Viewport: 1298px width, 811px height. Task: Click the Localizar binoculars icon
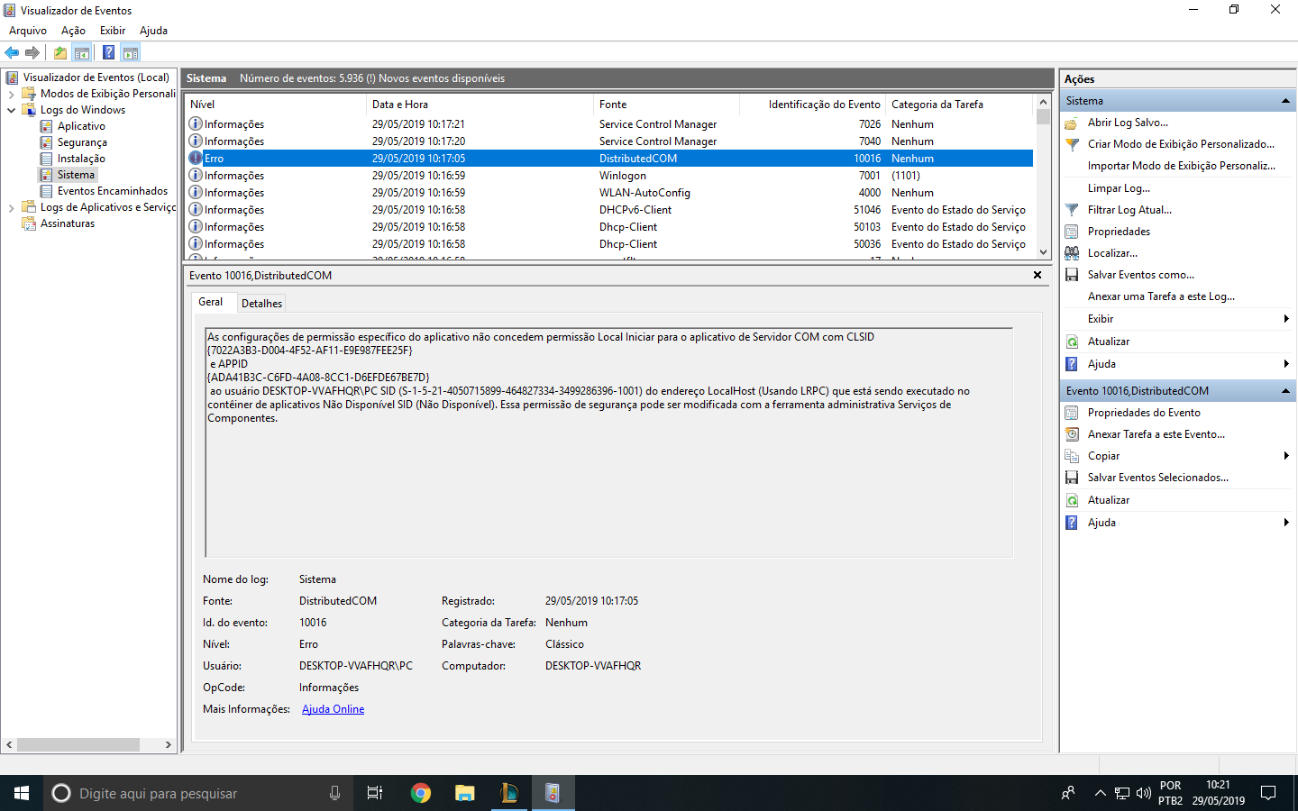(x=1072, y=253)
